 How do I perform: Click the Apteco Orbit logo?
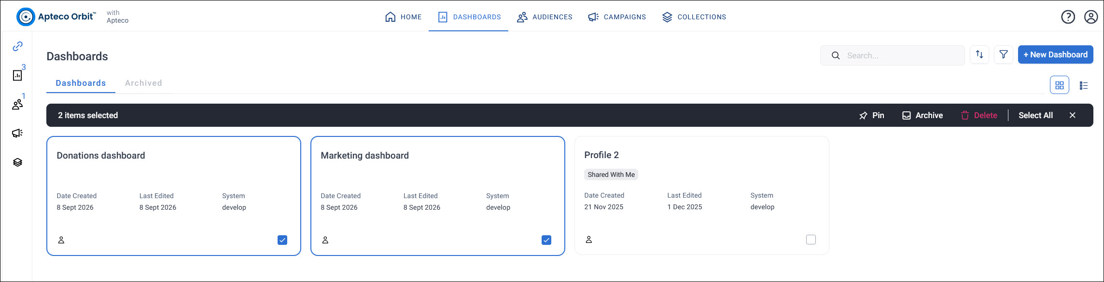pos(56,16)
